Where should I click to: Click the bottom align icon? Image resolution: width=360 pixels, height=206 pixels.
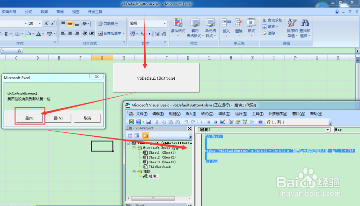click(77, 24)
